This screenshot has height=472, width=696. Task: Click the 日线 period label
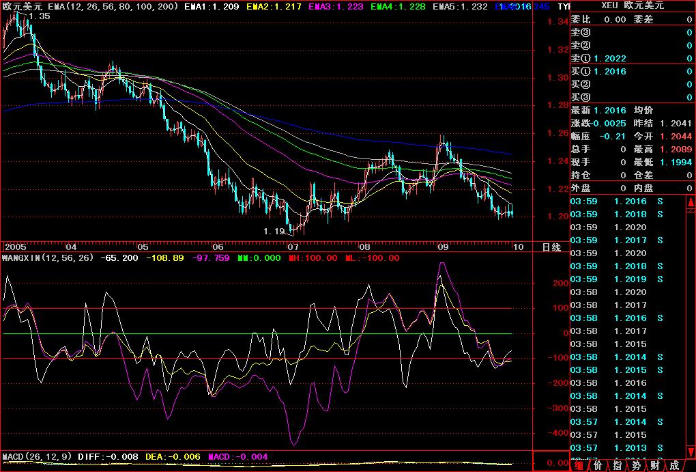pos(551,247)
